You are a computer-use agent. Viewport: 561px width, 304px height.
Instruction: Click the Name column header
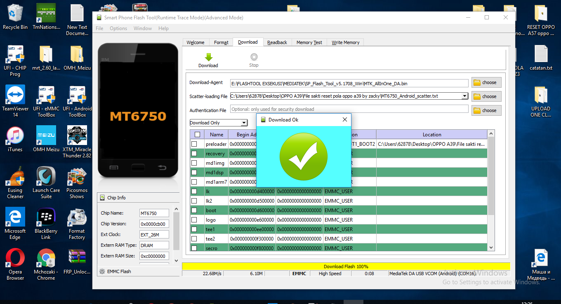[216, 134]
